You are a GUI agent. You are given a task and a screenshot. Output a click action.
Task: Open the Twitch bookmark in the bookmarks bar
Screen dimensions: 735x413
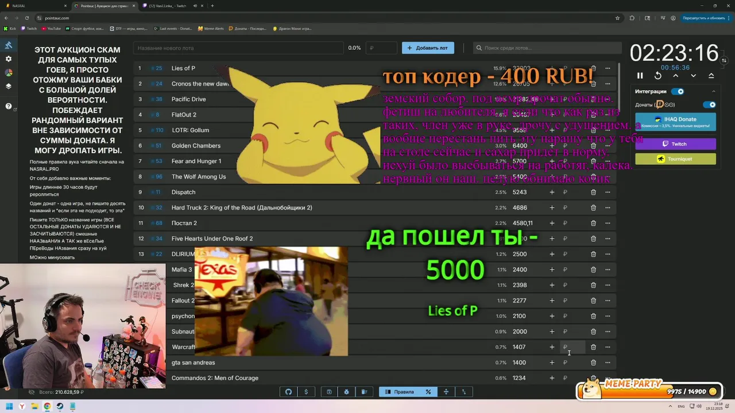(x=29, y=28)
